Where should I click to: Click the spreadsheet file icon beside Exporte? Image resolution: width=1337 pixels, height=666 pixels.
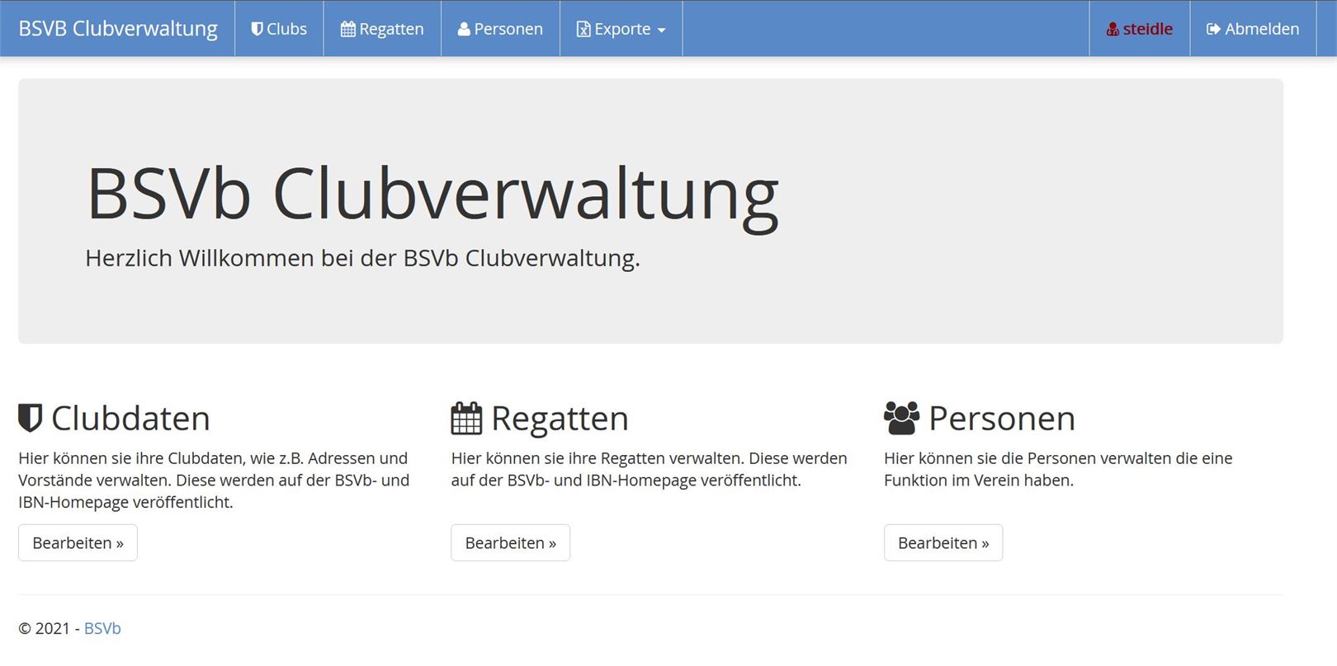coord(583,29)
